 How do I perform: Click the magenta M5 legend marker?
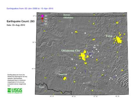click(x=42, y=16)
